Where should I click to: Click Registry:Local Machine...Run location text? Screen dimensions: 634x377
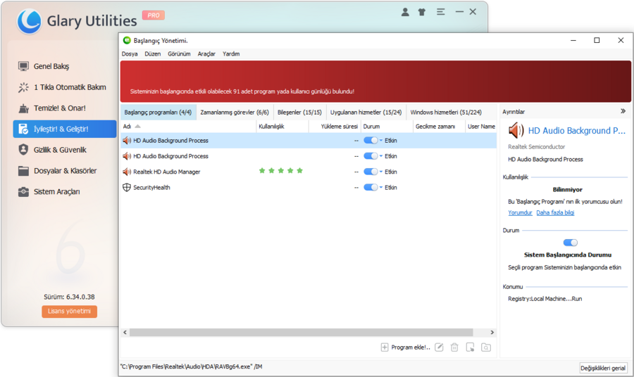[x=545, y=299]
